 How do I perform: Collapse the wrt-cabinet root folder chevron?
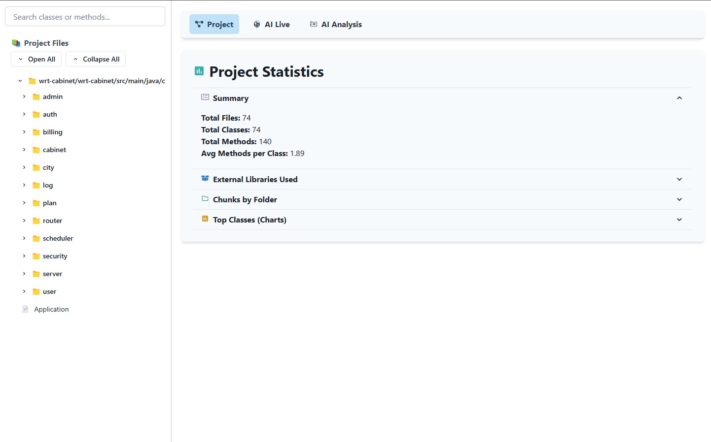pos(20,81)
